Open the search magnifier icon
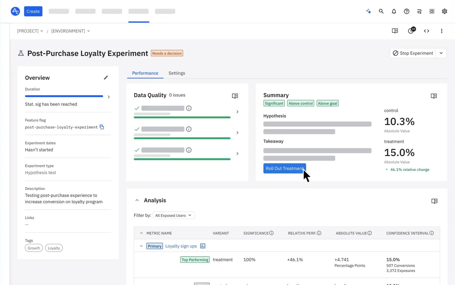455x285 pixels. click(x=381, y=11)
